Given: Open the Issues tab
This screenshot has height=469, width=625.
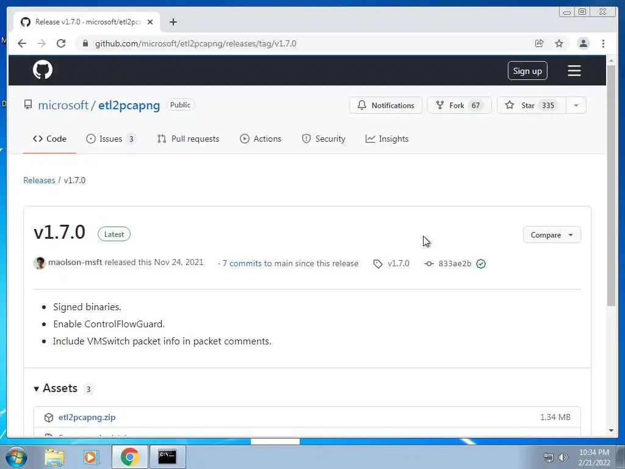Looking at the screenshot, I should [111, 139].
